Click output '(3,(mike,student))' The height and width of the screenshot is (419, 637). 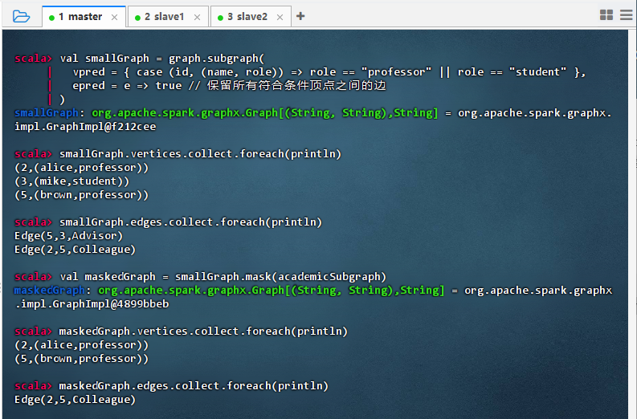coord(72,181)
